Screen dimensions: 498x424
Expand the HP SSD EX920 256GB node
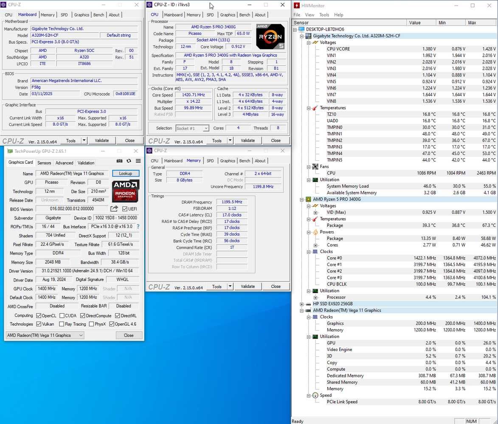(302, 304)
